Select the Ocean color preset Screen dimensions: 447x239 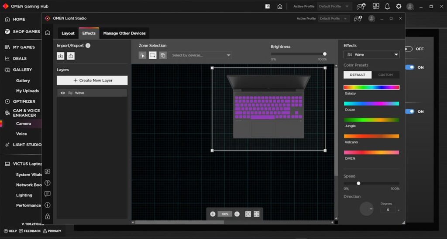click(x=371, y=104)
